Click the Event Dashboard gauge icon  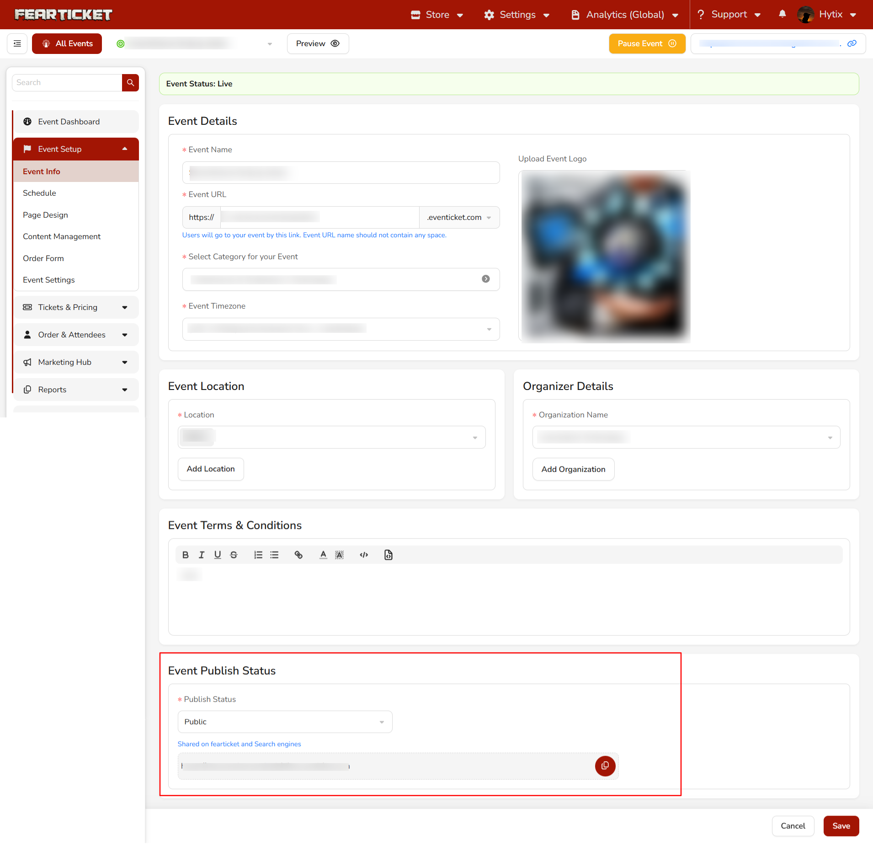(x=27, y=122)
